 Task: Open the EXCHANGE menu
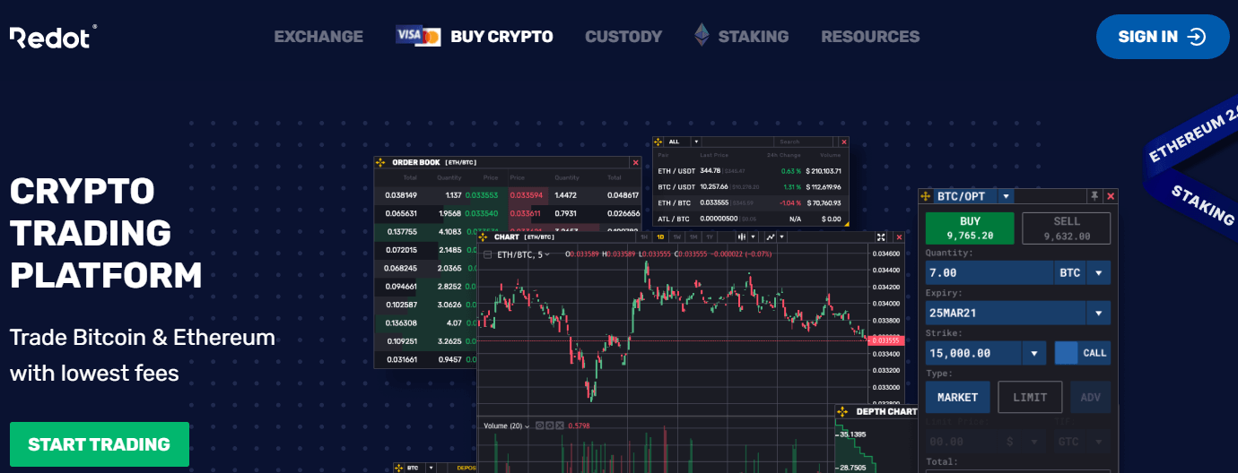pyautogui.click(x=318, y=37)
